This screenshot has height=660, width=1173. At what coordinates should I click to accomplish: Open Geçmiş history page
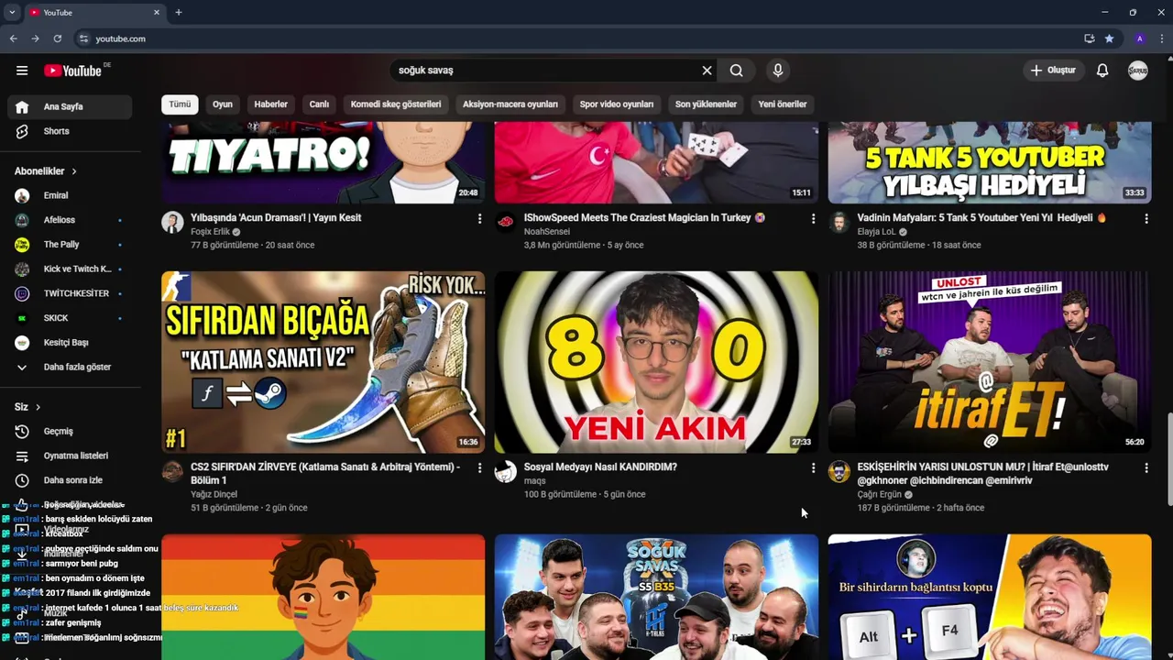point(70,431)
